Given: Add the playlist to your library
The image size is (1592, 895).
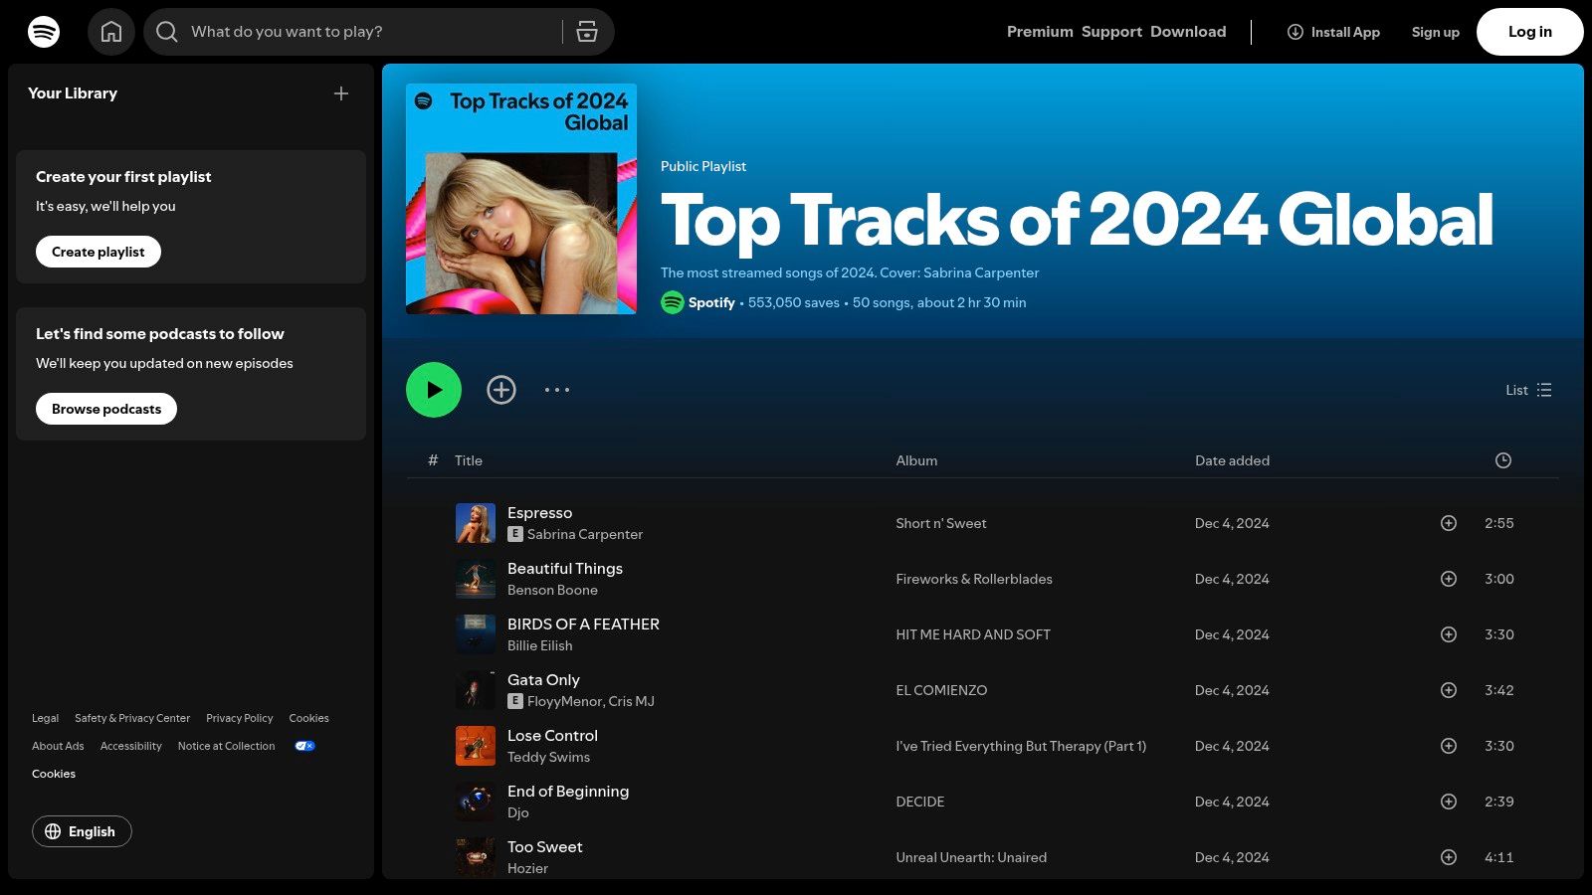Looking at the screenshot, I should [501, 389].
